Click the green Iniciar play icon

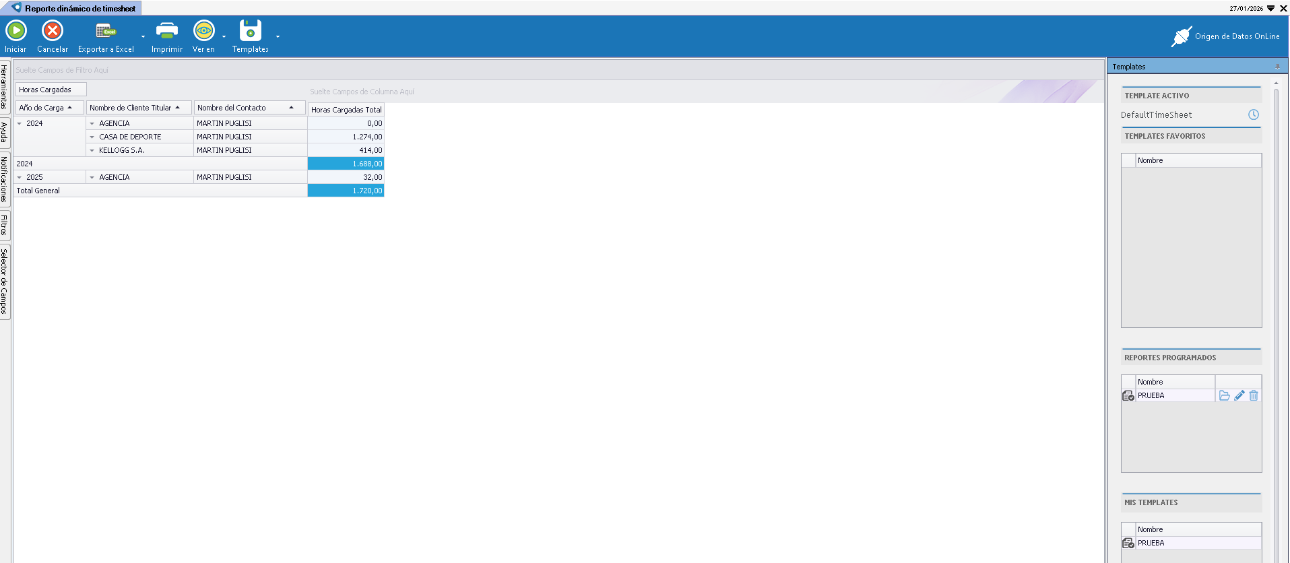15,31
